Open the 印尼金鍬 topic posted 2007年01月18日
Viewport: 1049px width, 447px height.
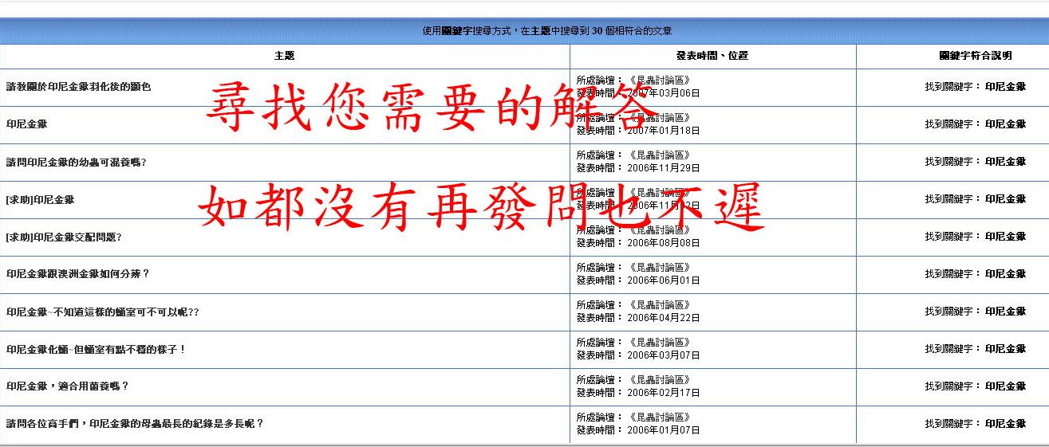[x=26, y=124]
